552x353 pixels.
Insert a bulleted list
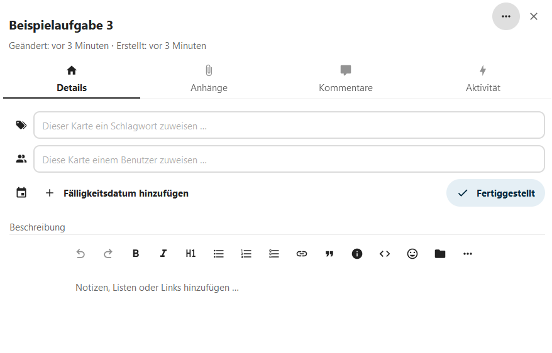[219, 254]
